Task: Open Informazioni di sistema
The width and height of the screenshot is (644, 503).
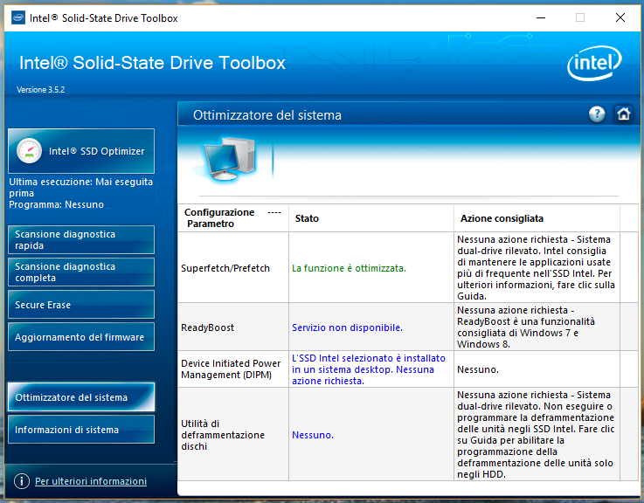Action: pos(81,430)
